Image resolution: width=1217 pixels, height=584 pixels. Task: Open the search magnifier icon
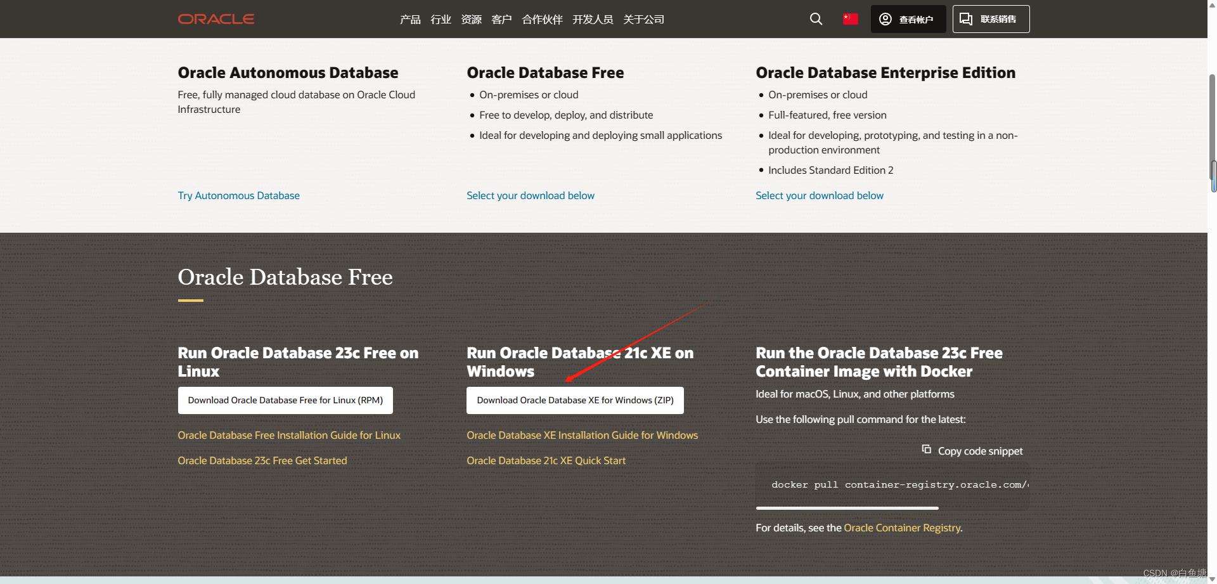point(816,19)
